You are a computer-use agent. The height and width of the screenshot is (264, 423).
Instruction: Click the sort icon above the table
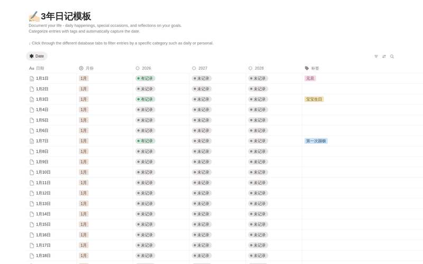(x=384, y=56)
